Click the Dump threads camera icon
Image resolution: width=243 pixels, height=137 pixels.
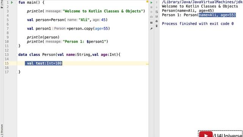pyautogui.click(x=151, y=17)
